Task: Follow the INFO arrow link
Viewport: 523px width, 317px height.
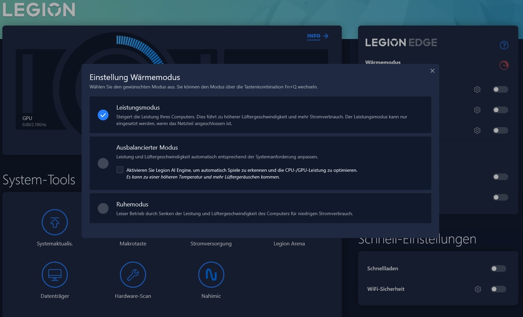Action: pos(317,36)
